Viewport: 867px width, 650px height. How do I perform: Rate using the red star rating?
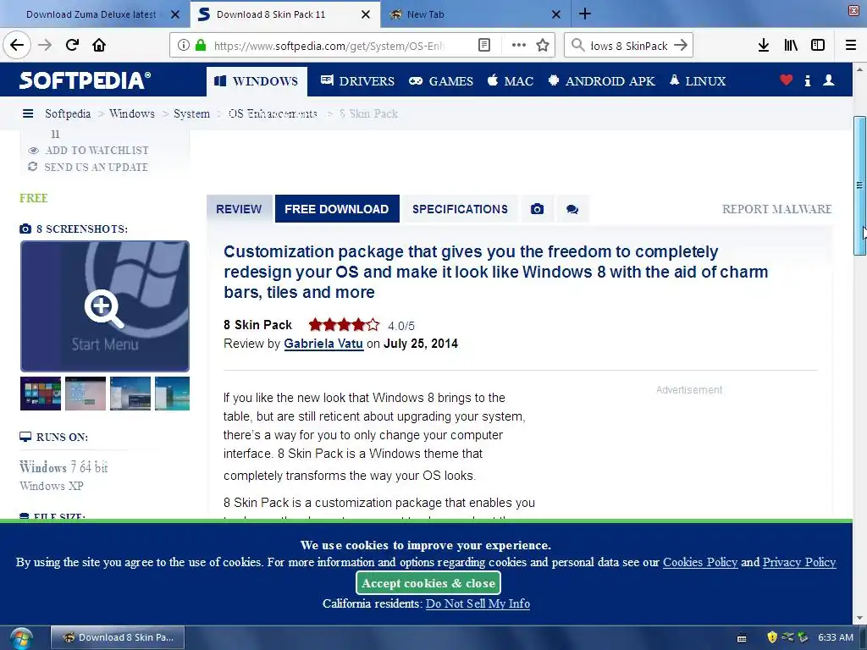point(344,324)
